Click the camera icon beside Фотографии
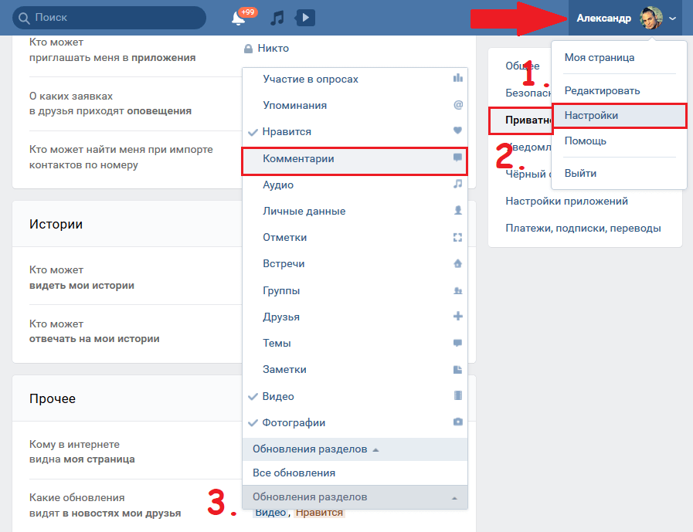 [x=458, y=422]
